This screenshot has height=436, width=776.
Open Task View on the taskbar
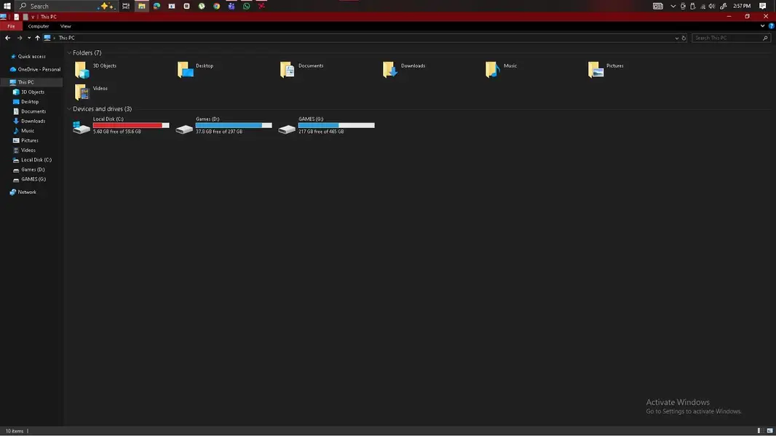tap(126, 6)
